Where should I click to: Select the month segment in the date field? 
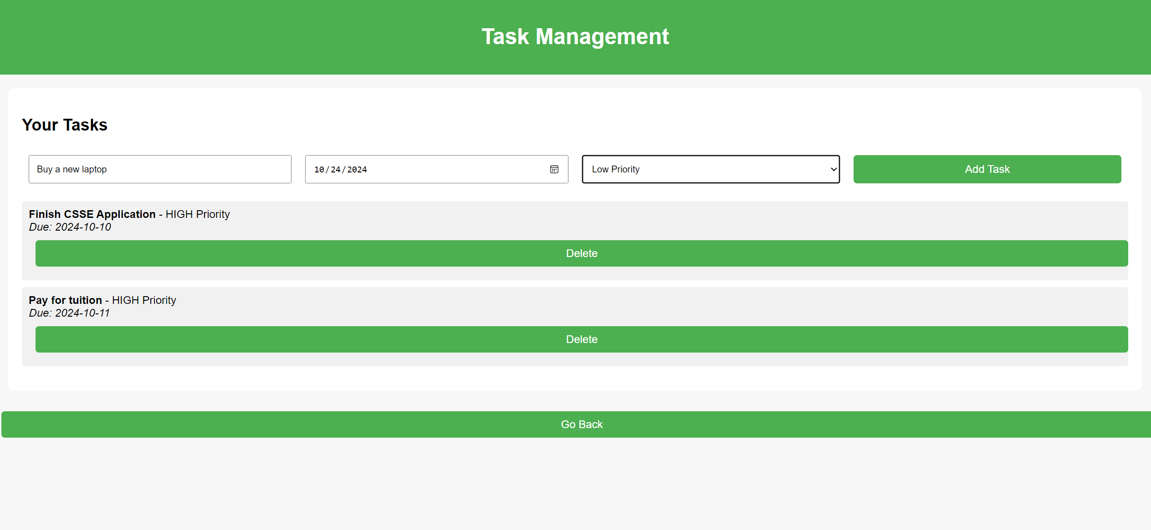point(319,169)
